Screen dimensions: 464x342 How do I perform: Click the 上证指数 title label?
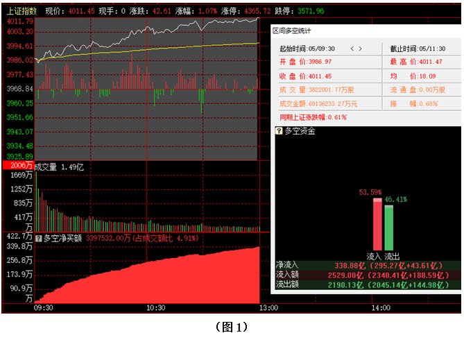[x=21, y=12]
